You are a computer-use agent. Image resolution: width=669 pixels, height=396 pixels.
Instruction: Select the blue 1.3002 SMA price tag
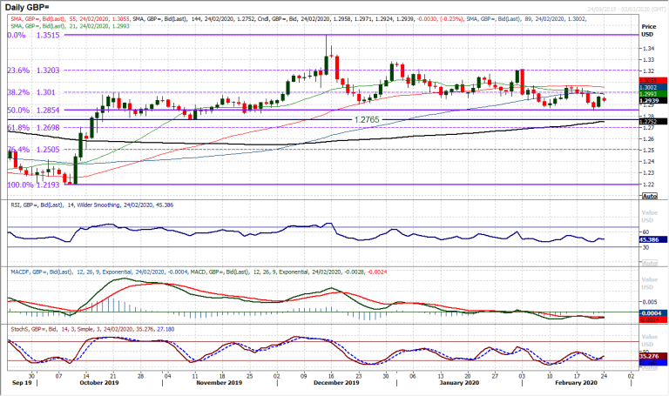click(x=653, y=87)
